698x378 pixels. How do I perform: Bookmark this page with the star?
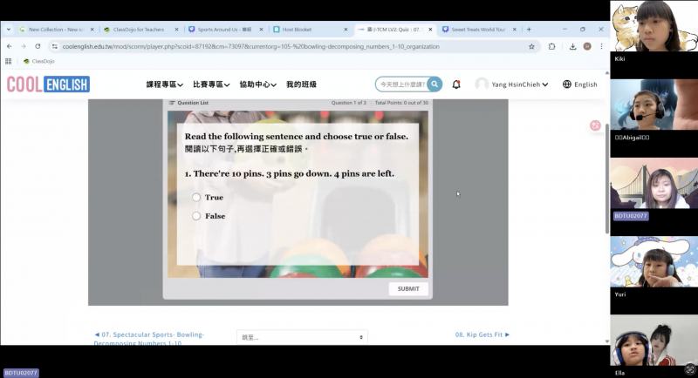(531, 46)
